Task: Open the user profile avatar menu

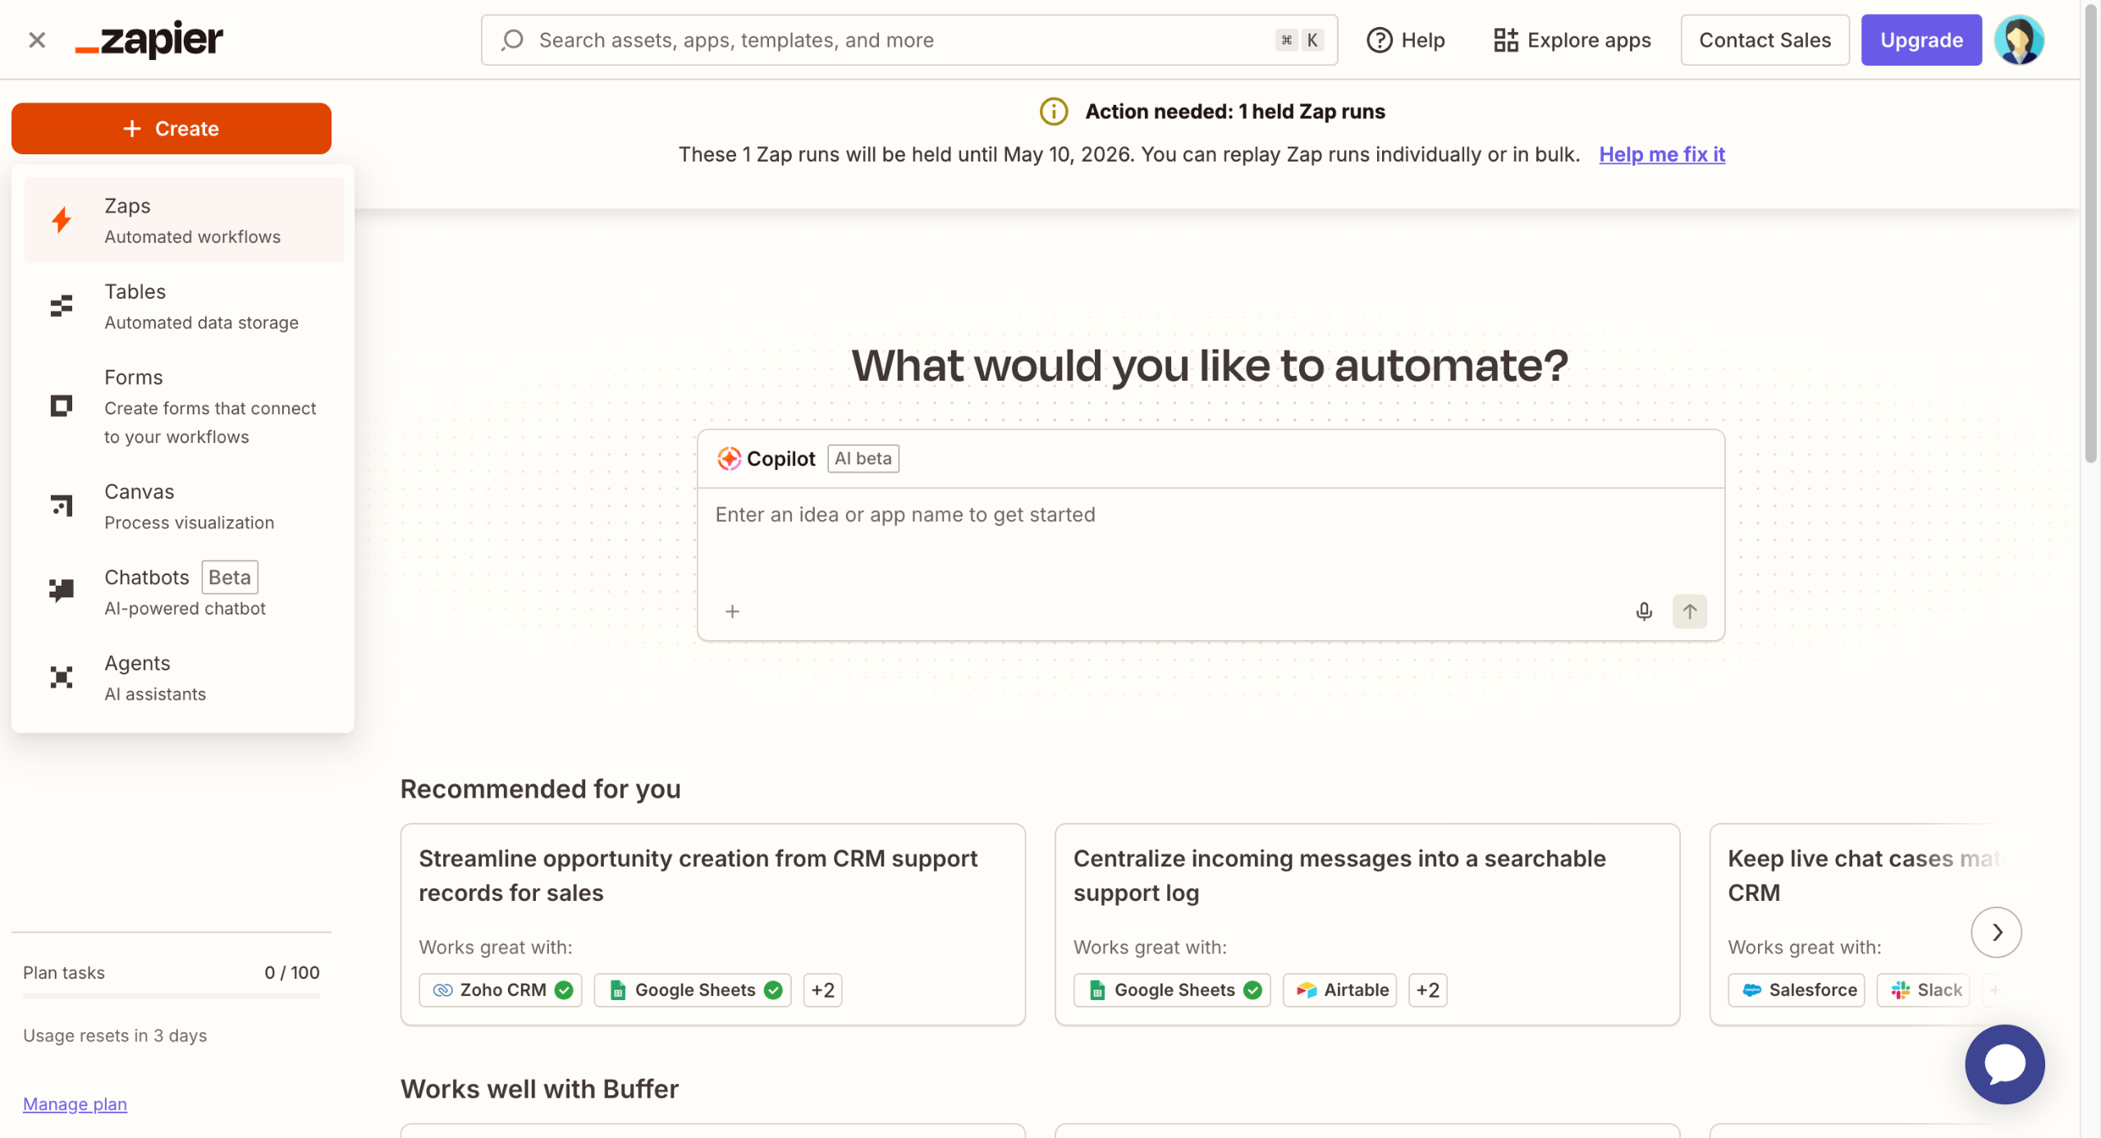Action: tap(2018, 39)
